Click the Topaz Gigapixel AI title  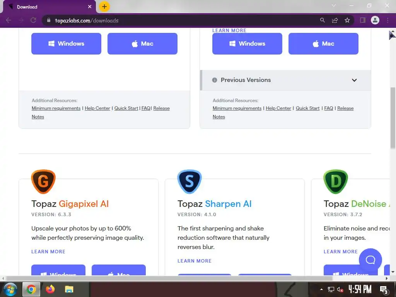[70, 203]
